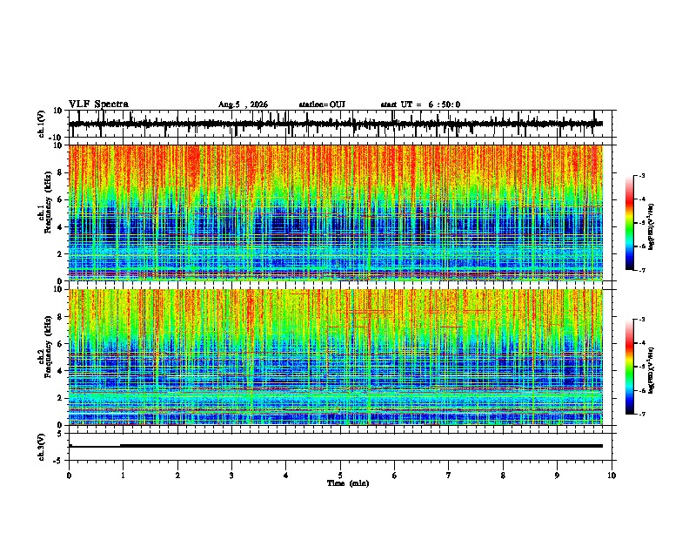Viewport: 689px width, 533px height.
Task: Click the "4" tick on the Time axis
Action: coord(286,476)
